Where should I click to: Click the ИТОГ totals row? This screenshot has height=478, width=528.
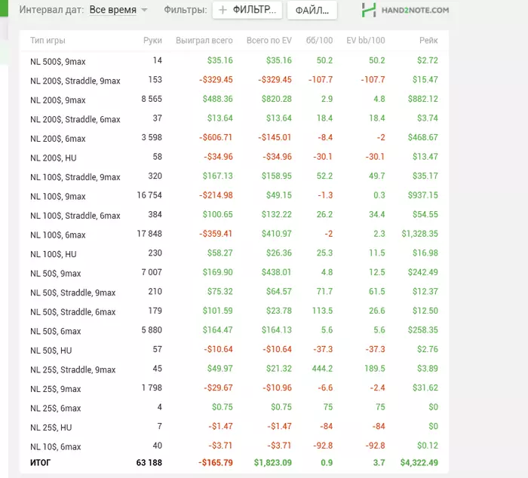tap(234, 462)
